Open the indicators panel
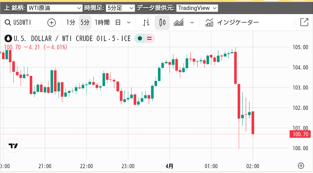The width and height of the screenshot is (313, 173). (232, 23)
